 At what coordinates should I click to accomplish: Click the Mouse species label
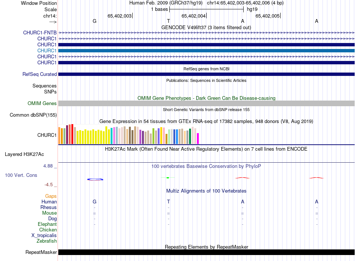[49, 213]
